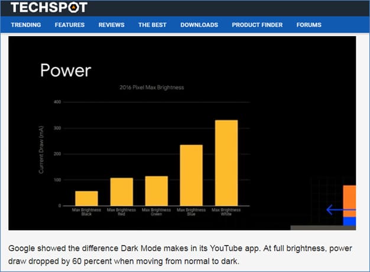This screenshot has height=272, width=370.
Task: Visit the Forums link
Action: point(309,25)
